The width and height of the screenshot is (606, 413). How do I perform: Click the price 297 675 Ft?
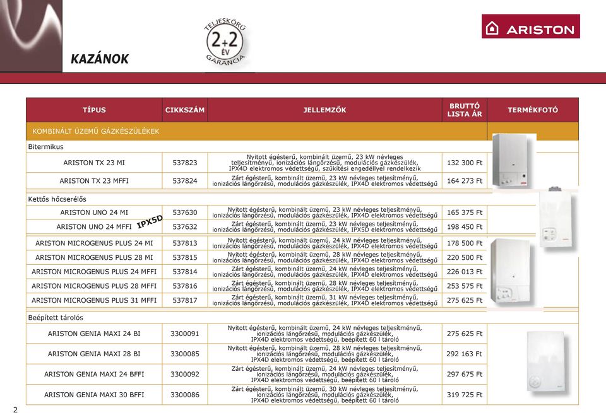point(465,374)
